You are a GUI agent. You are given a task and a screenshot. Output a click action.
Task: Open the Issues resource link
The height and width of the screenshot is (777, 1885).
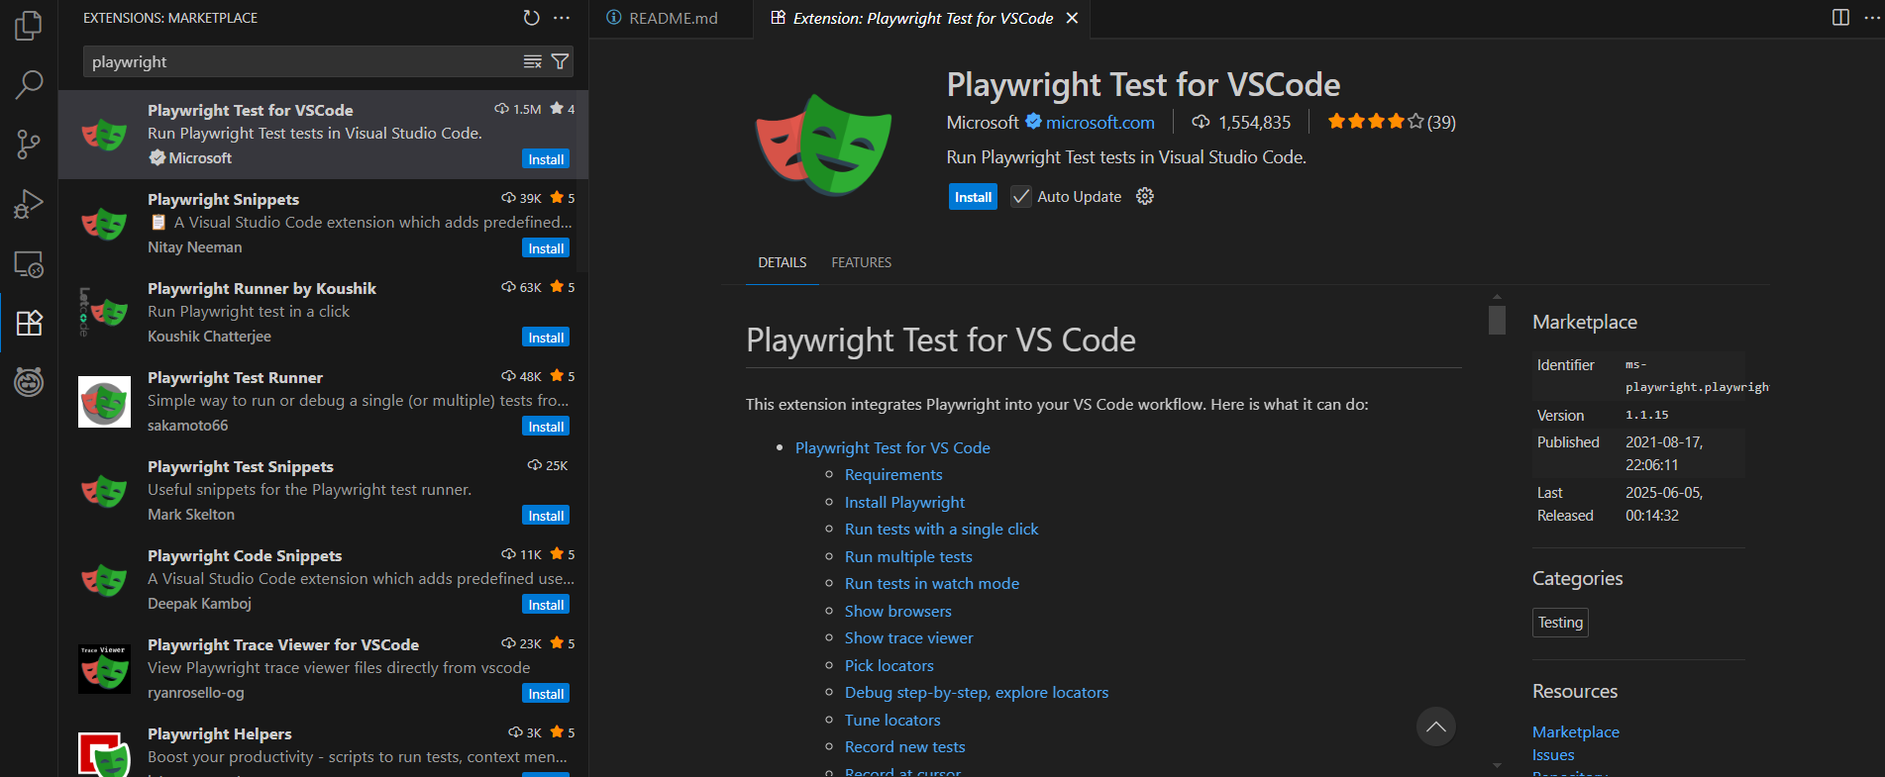(1553, 755)
